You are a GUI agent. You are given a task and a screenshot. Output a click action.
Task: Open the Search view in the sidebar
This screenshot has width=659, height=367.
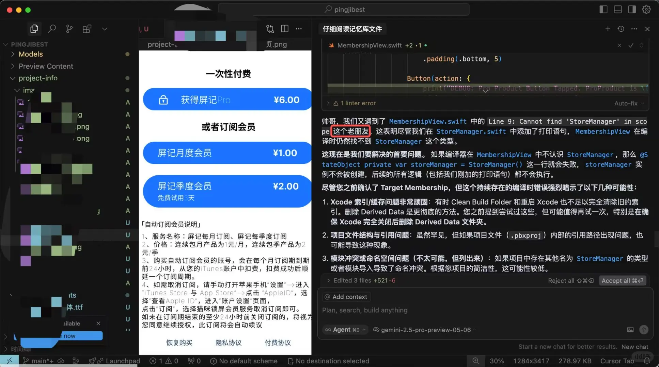52,29
